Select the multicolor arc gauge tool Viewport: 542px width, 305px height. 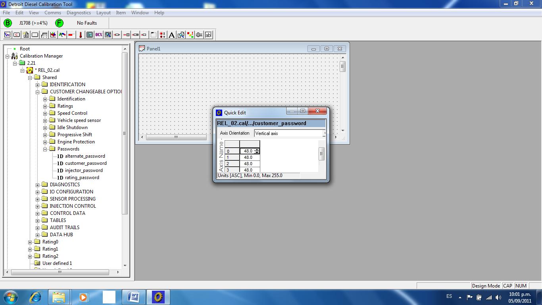(62, 35)
